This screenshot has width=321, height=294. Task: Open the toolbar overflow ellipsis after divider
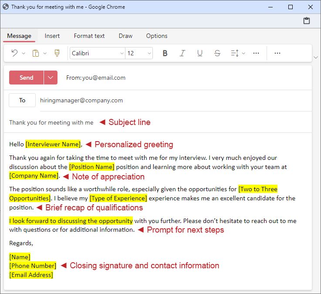(x=277, y=53)
